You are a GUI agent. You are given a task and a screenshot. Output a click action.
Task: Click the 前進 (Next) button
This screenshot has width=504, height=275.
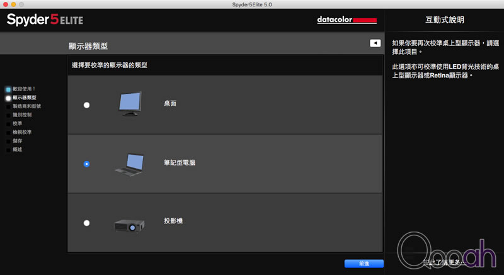(x=364, y=264)
